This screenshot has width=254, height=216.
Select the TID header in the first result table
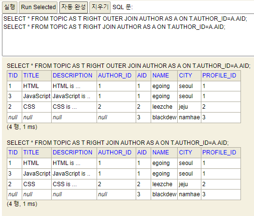click(13, 76)
